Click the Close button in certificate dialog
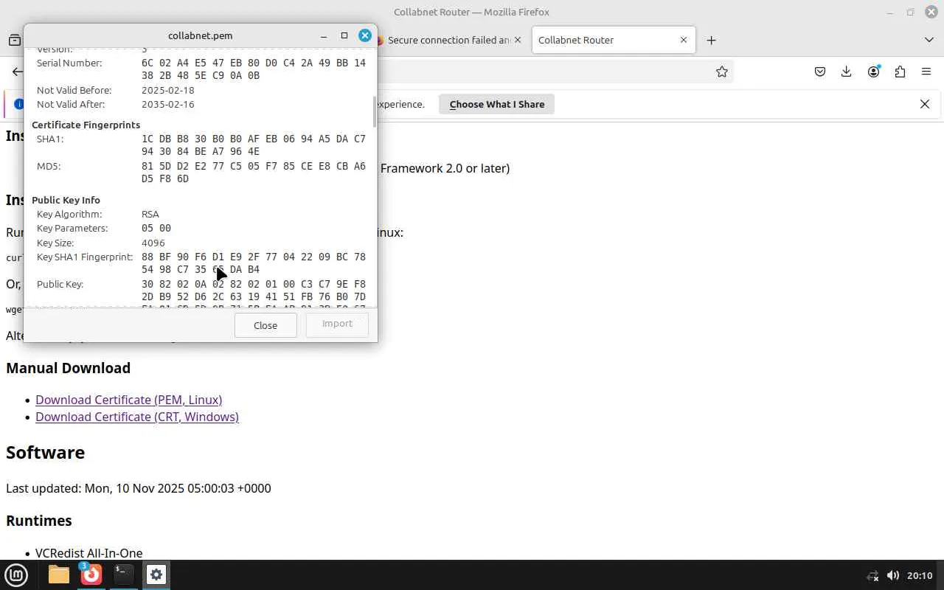The height and width of the screenshot is (590, 944). click(x=265, y=325)
